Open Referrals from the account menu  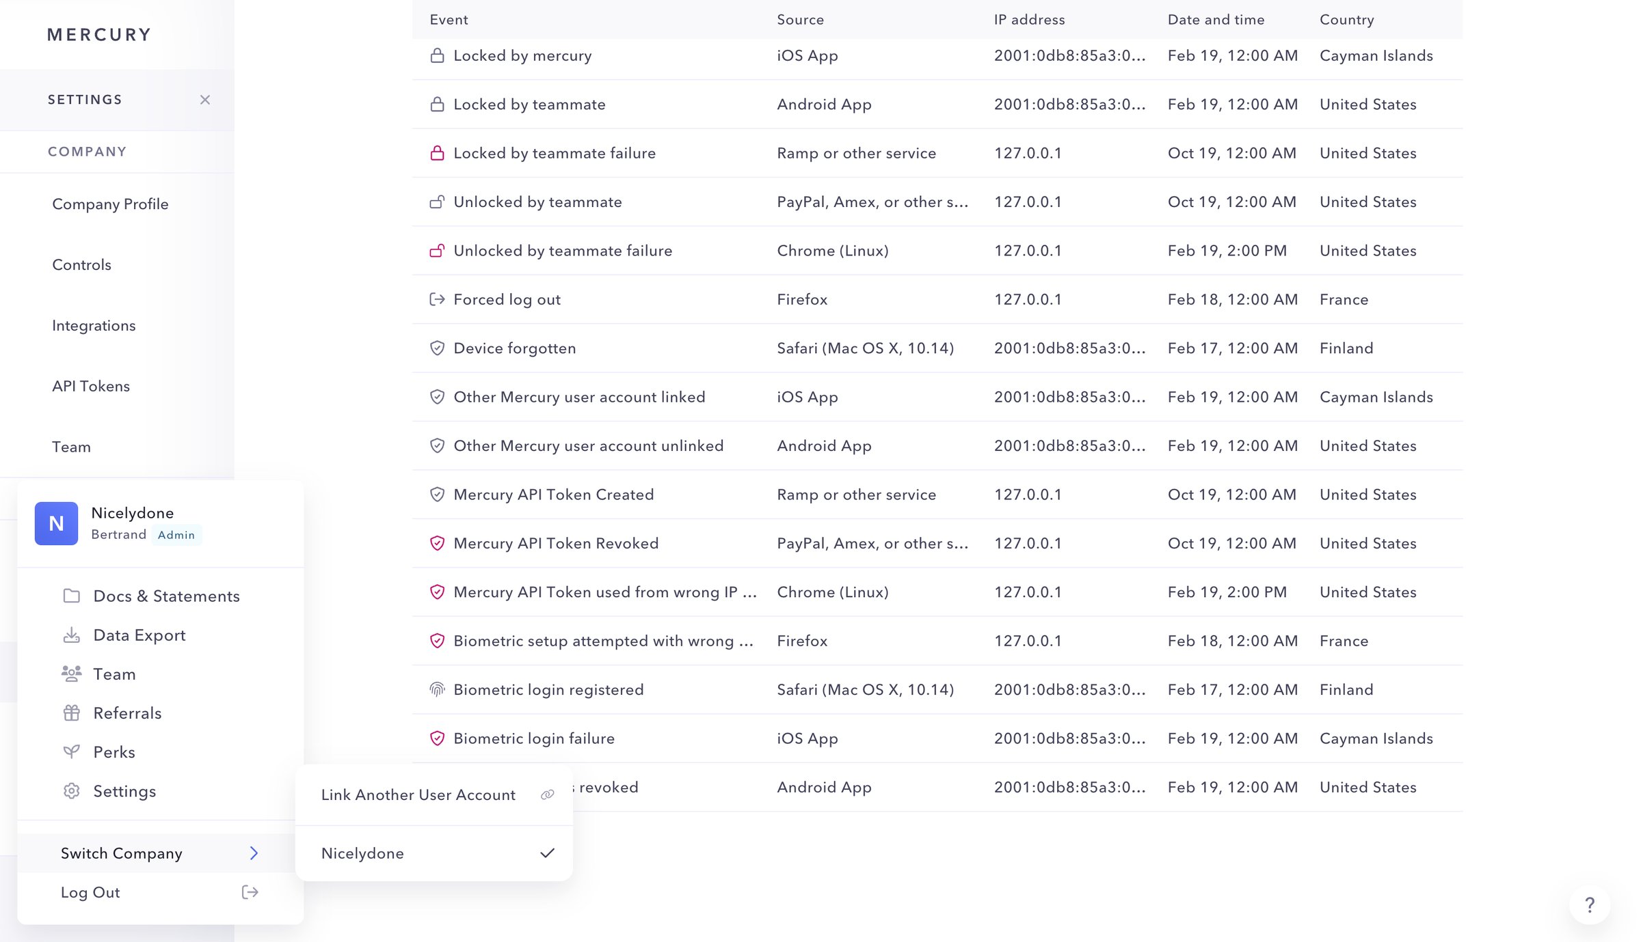point(127,712)
